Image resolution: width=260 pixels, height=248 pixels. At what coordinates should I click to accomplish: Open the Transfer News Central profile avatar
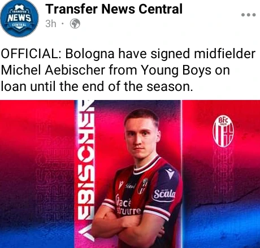tap(19, 19)
